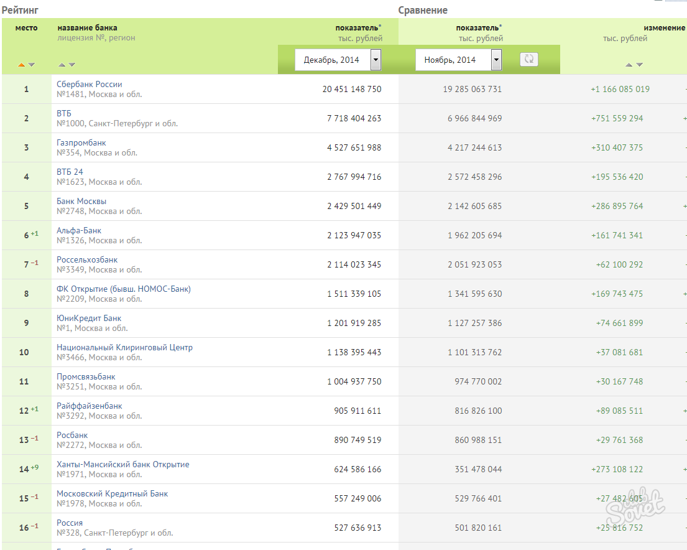Image resolution: width=687 pixels, height=550 pixels.
Task: Click the refresh comparison button
Action: (529, 59)
